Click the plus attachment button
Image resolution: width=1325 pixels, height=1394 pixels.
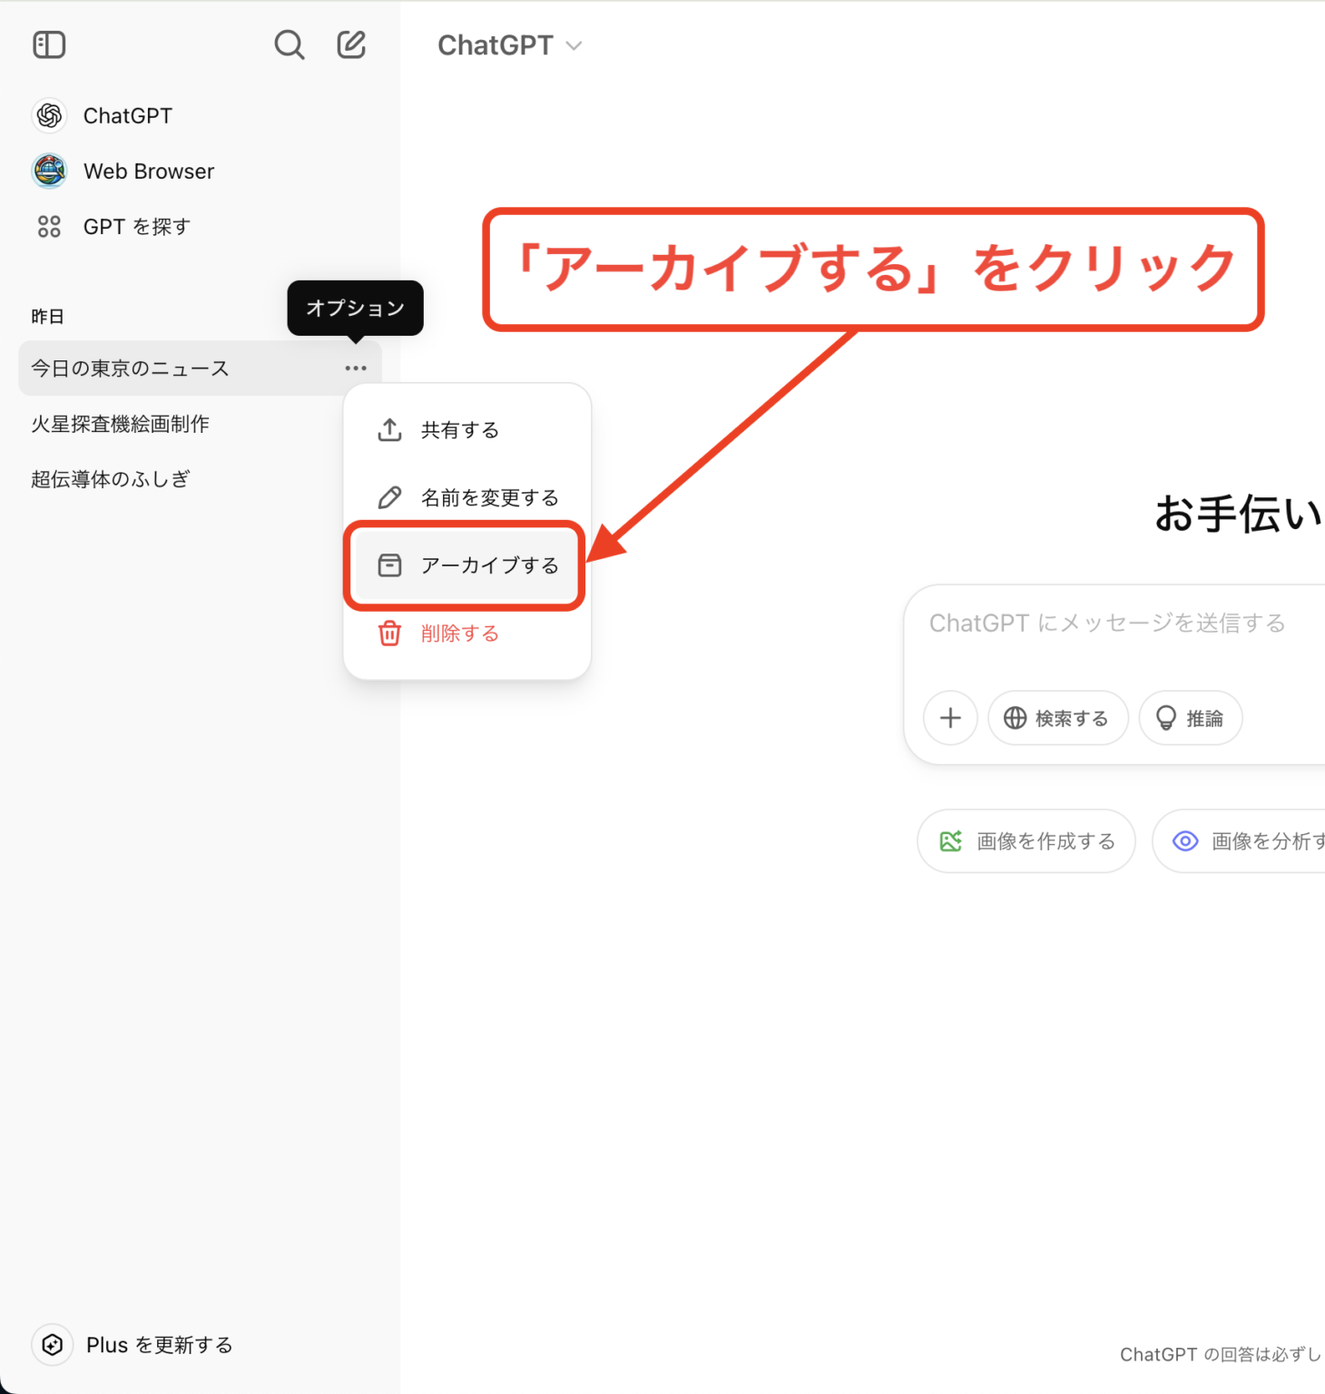pos(950,719)
